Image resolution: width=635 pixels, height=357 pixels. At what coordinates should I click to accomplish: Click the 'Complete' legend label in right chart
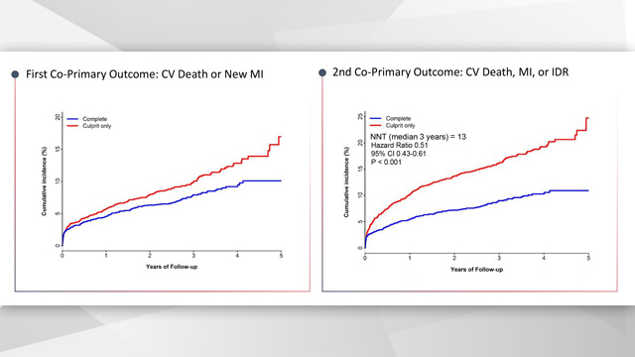(398, 119)
